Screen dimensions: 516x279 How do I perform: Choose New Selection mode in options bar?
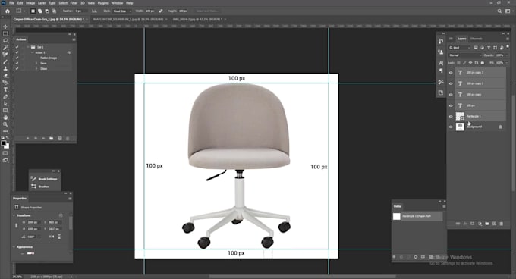point(33,11)
